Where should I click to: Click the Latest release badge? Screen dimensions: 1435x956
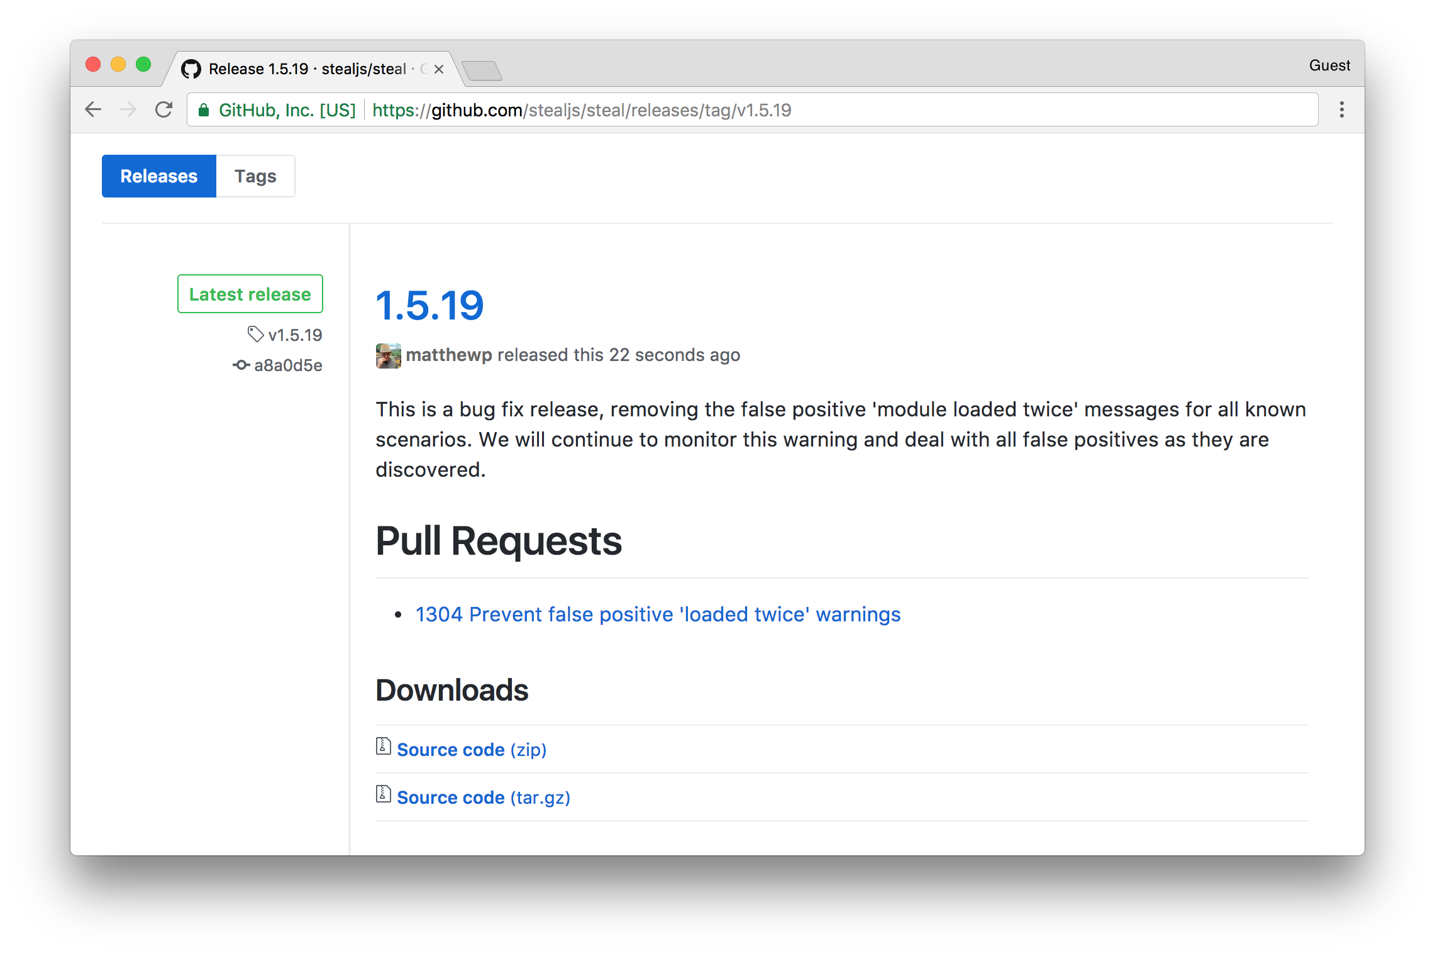point(250,294)
